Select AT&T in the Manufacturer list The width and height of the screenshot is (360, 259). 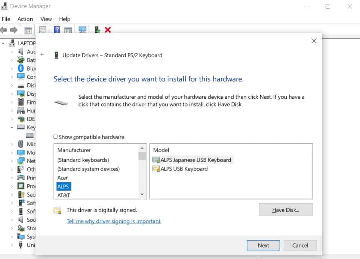(62, 195)
